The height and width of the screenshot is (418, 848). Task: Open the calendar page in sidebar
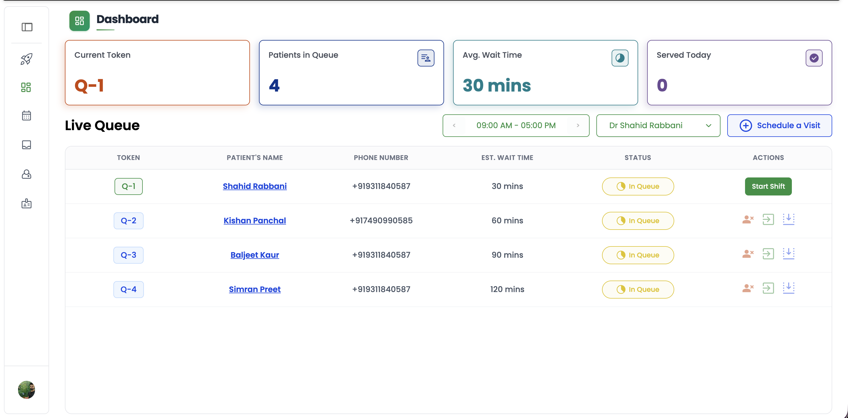coord(26,116)
